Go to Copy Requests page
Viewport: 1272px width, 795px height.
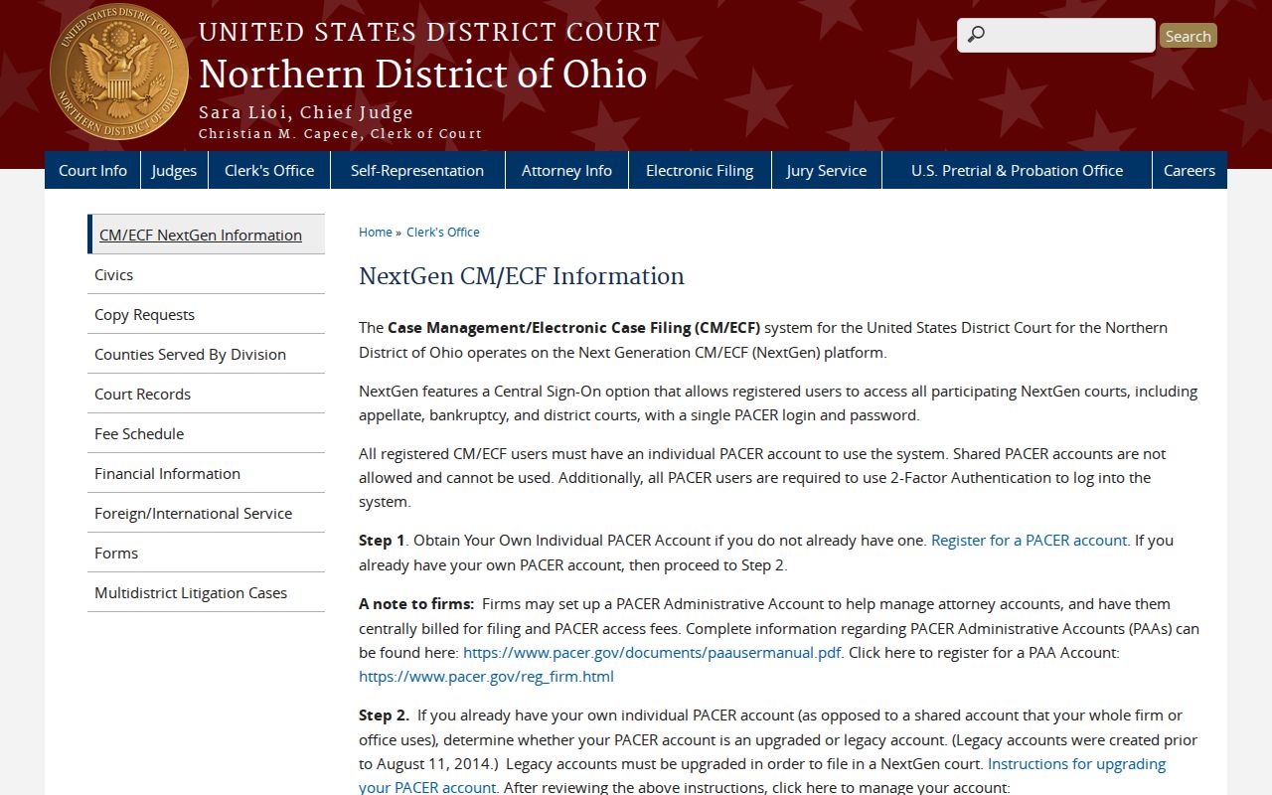[206, 314]
